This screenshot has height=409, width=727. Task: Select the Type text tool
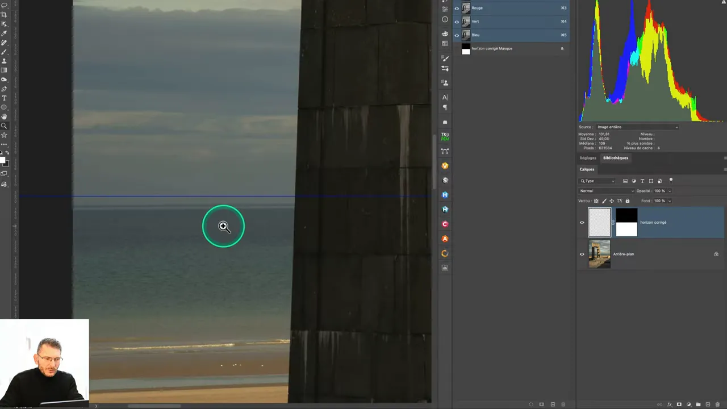coord(4,98)
